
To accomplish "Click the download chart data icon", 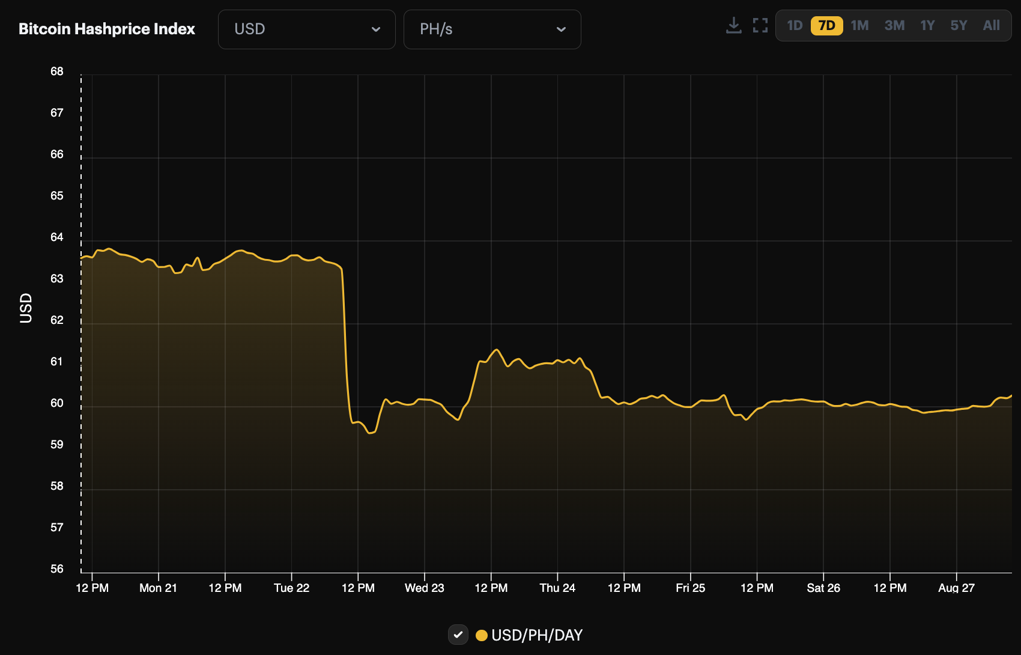I will tap(733, 25).
